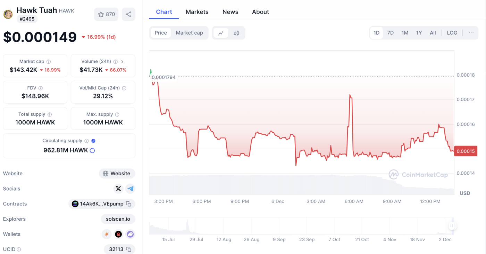Click the $41.73K volume value
486x254 pixels.
tap(91, 70)
